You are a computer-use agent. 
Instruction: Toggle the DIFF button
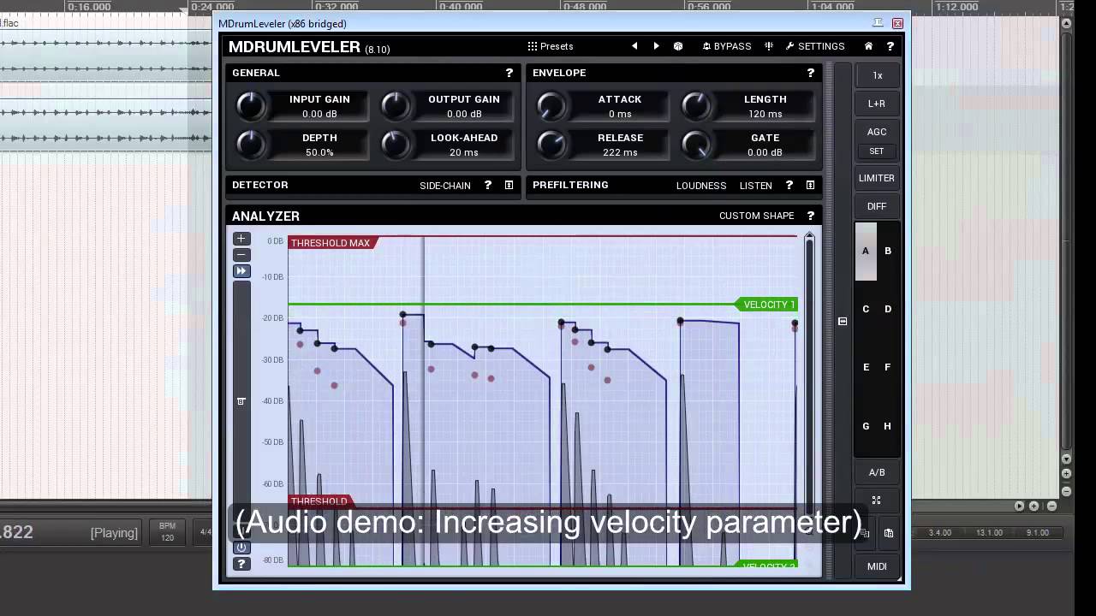[877, 206]
